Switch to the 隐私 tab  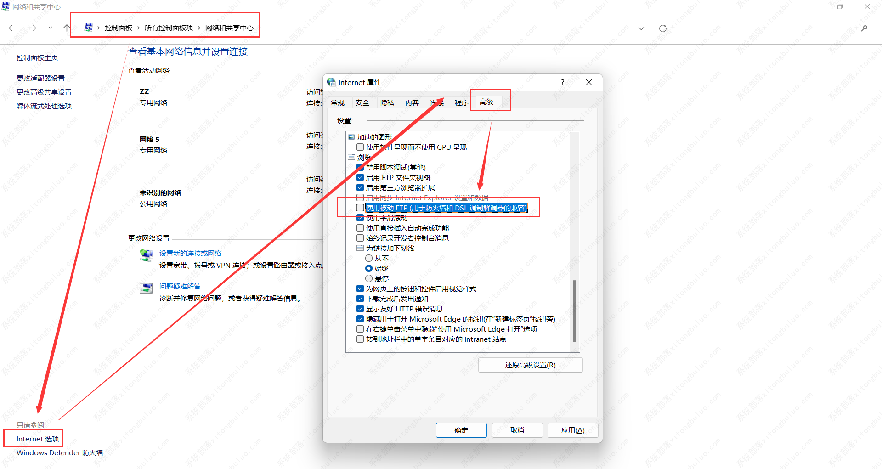pyautogui.click(x=387, y=102)
